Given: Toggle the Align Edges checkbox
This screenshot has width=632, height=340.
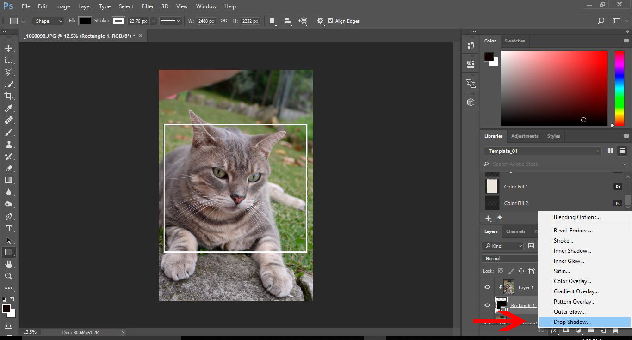Looking at the screenshot, I should coord(330,21).
